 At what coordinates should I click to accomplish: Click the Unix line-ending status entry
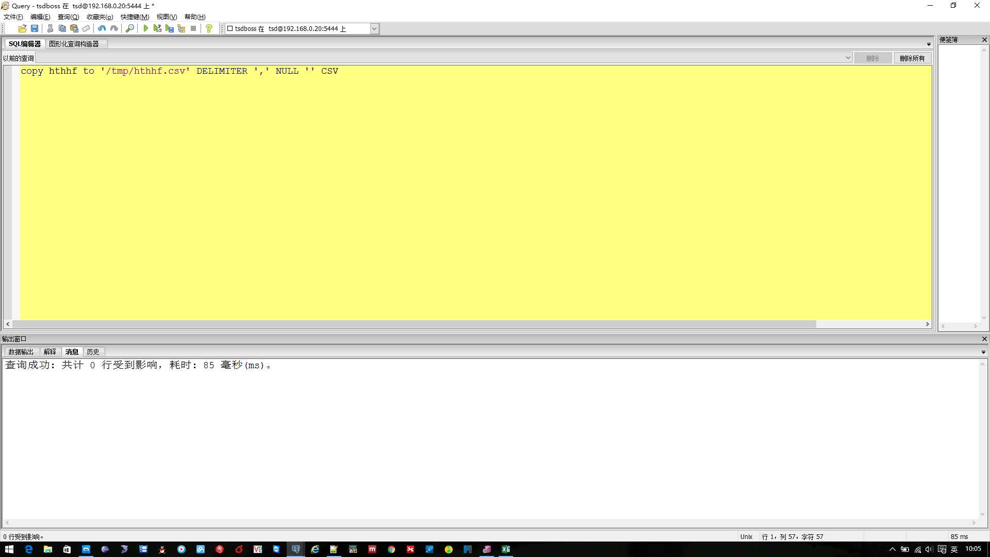[746, 537]
